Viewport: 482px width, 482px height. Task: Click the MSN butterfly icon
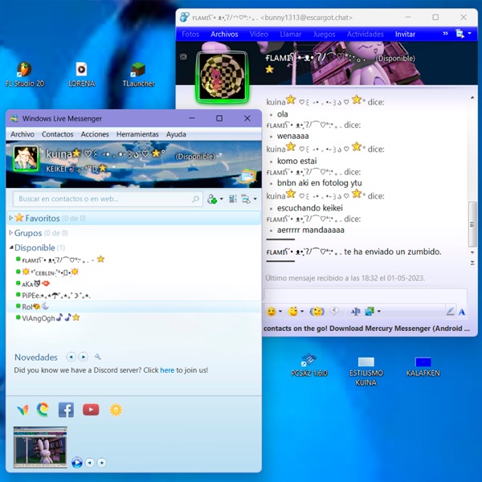(x=22, y=410)
